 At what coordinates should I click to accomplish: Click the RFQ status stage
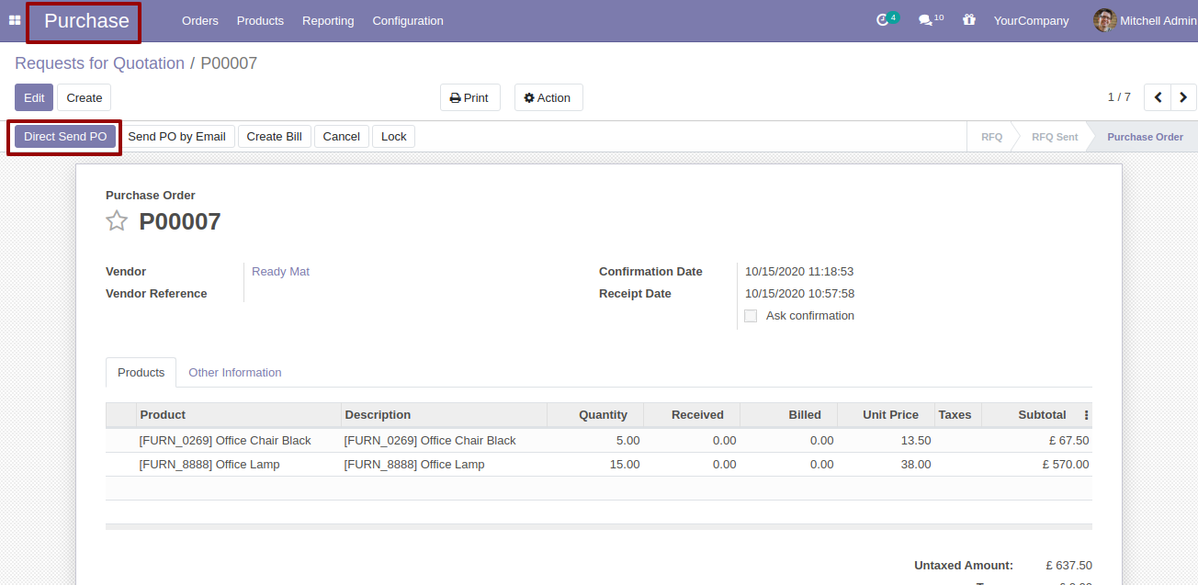click(x=991, y=137)
